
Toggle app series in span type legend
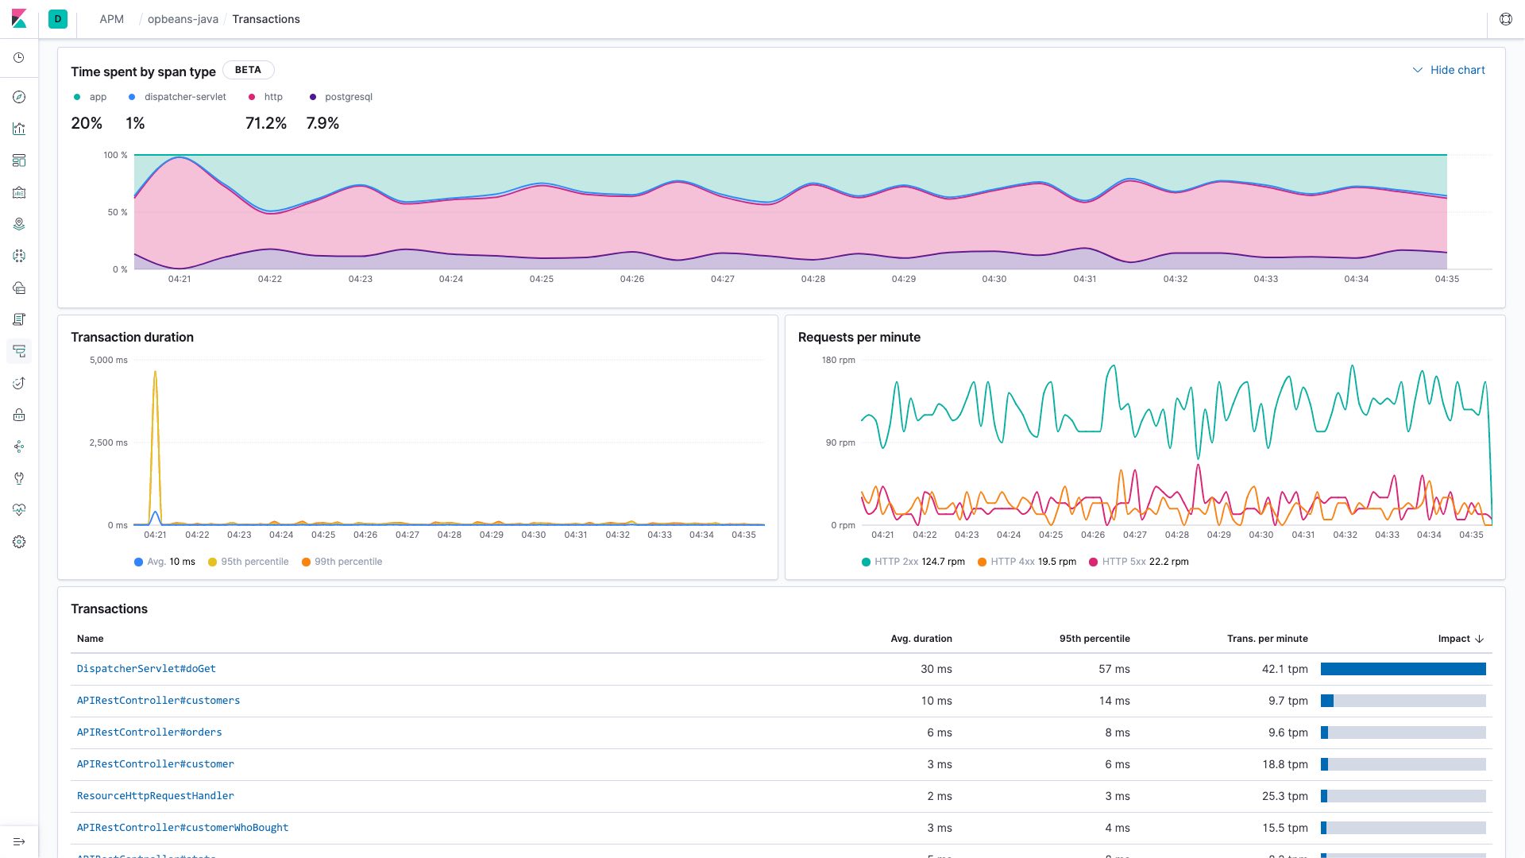[x=90, y=97]
